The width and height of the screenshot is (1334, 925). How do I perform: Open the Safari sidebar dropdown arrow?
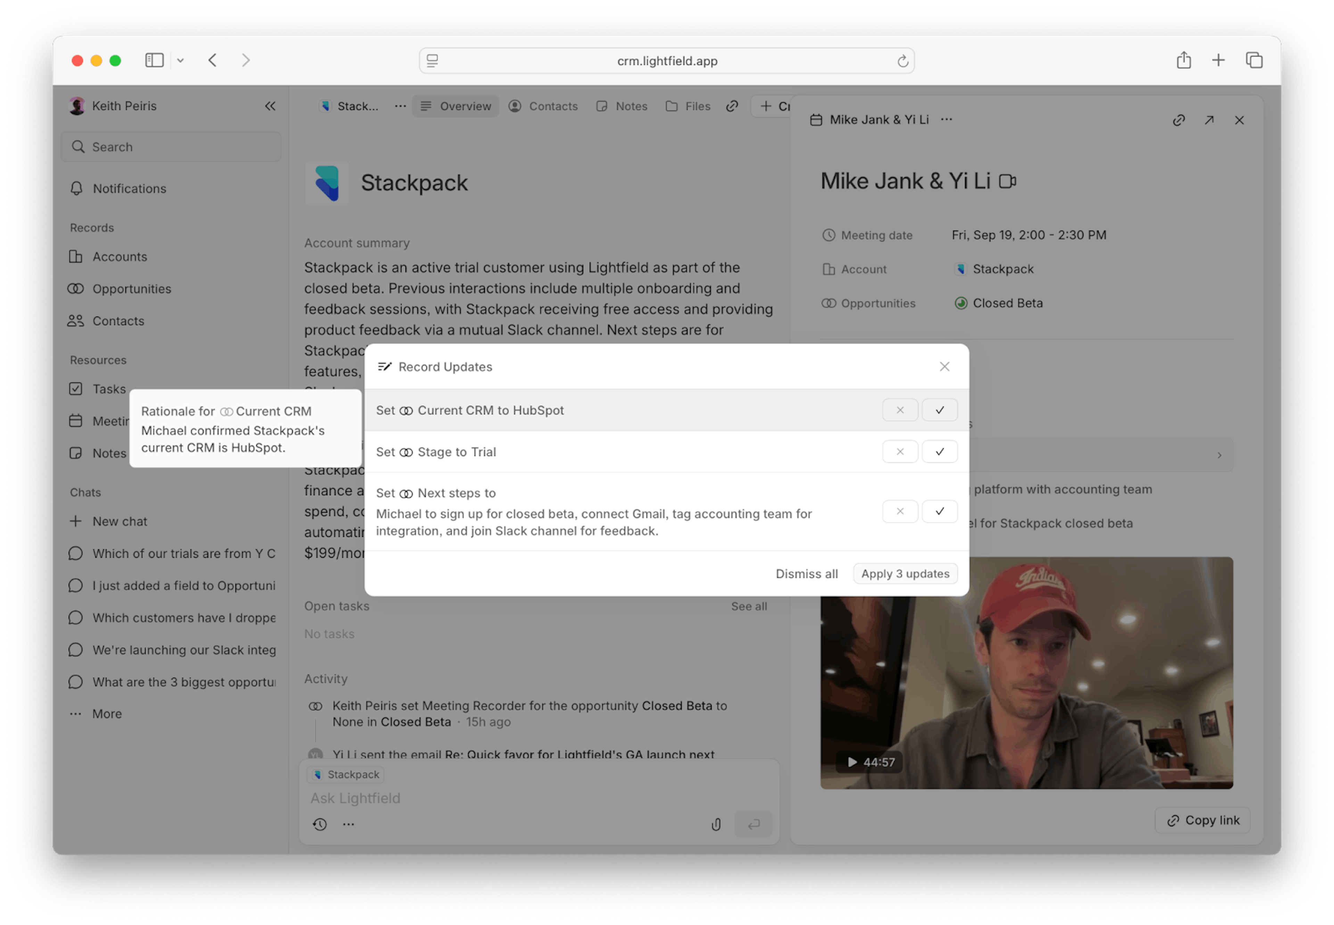pos(180,60)
